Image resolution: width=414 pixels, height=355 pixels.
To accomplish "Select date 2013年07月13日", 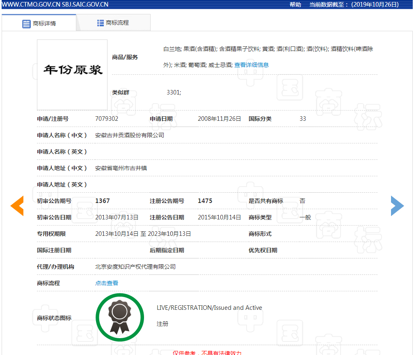I will point(117,217).
